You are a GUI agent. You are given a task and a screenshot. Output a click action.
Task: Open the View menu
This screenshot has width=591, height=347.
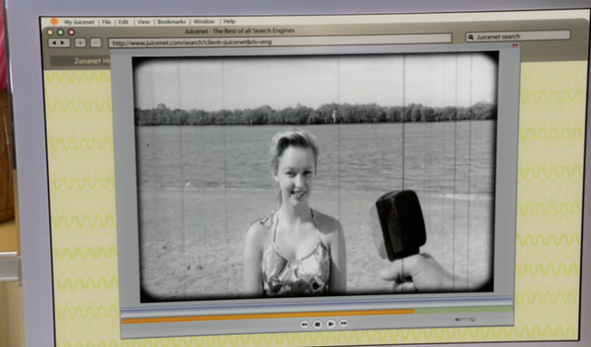pos(143,22)
